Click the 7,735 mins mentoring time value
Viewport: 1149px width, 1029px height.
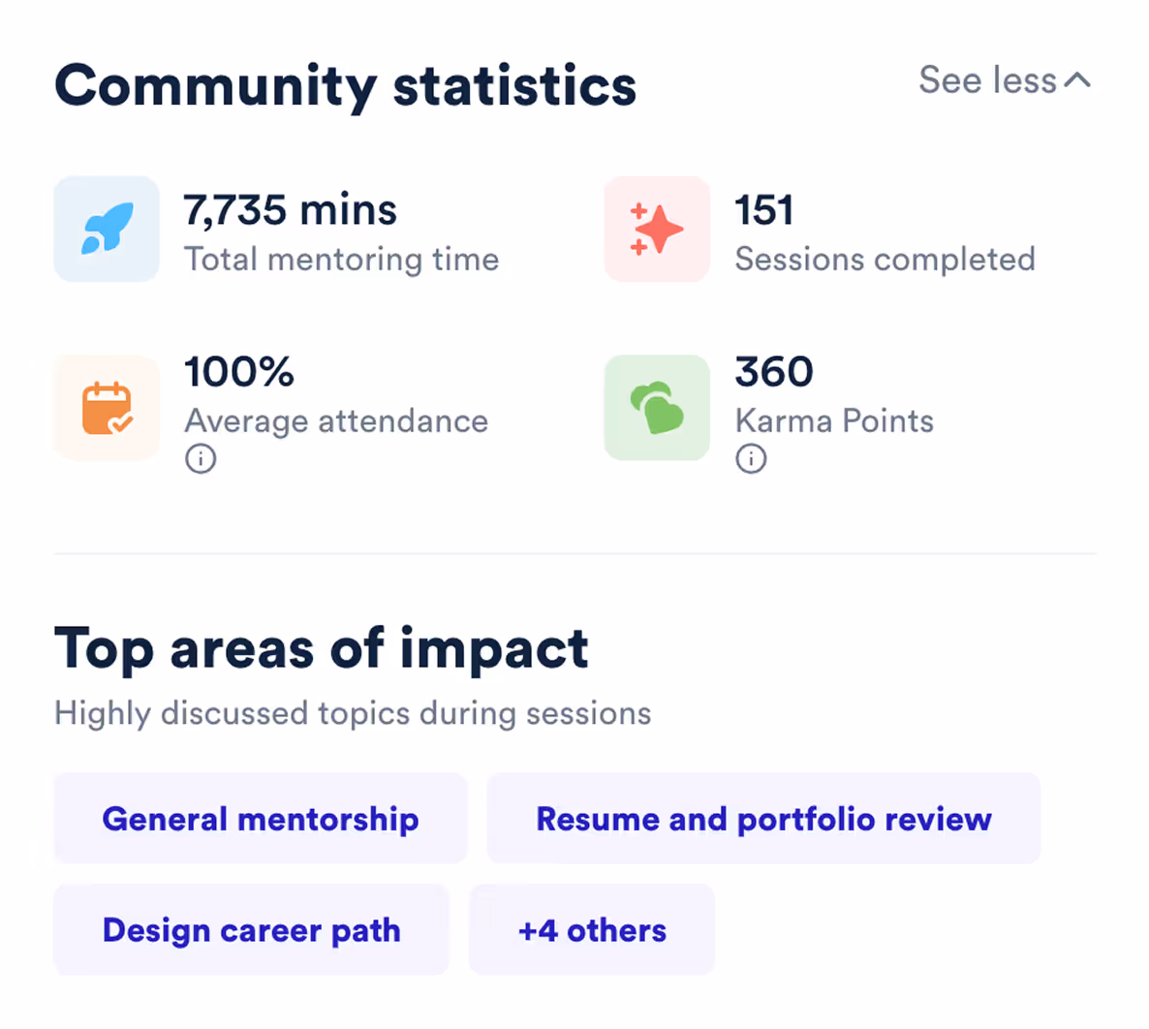click(290, 209)
